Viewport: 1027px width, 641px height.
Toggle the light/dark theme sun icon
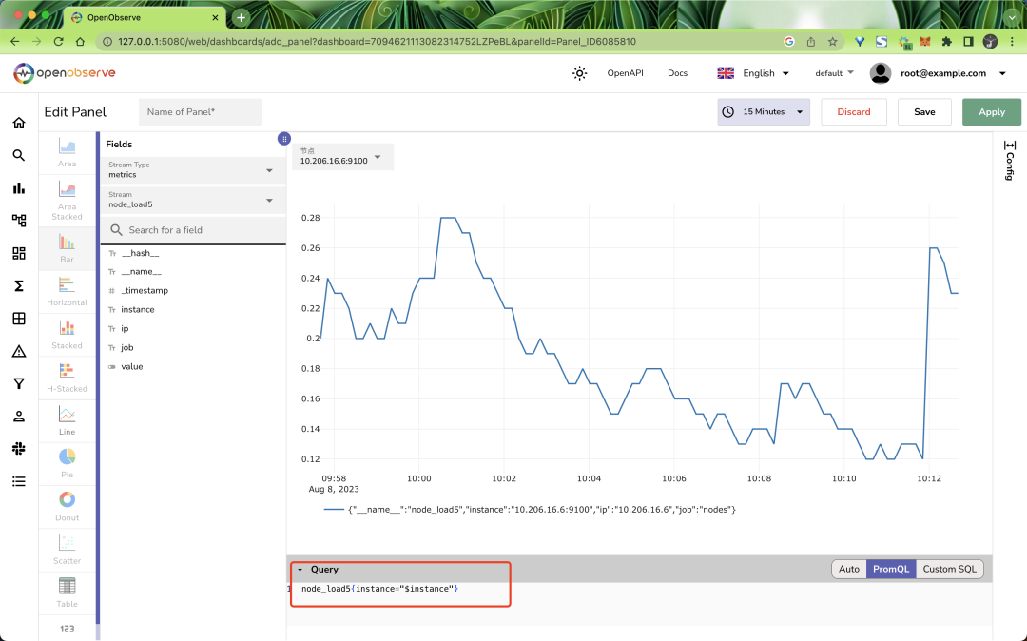click(x=579, y=73)
